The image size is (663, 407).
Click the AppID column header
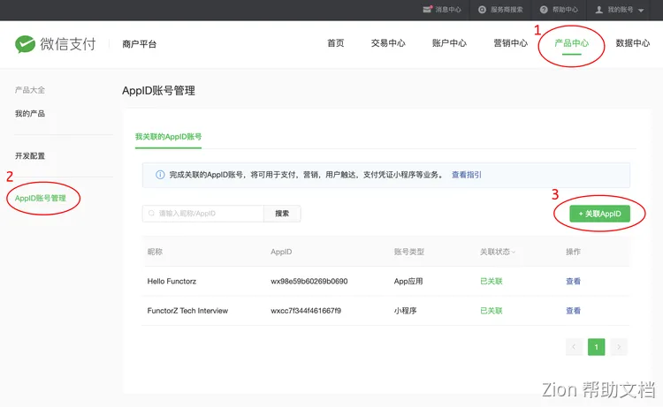[x=281, y=252]
